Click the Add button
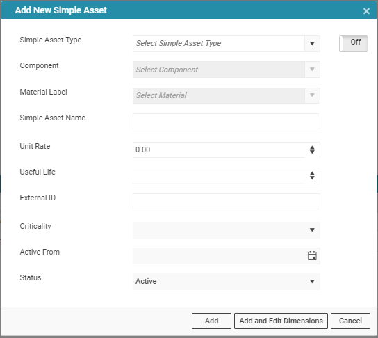Viewport: 378px width, 338px height. coord(211,321)
